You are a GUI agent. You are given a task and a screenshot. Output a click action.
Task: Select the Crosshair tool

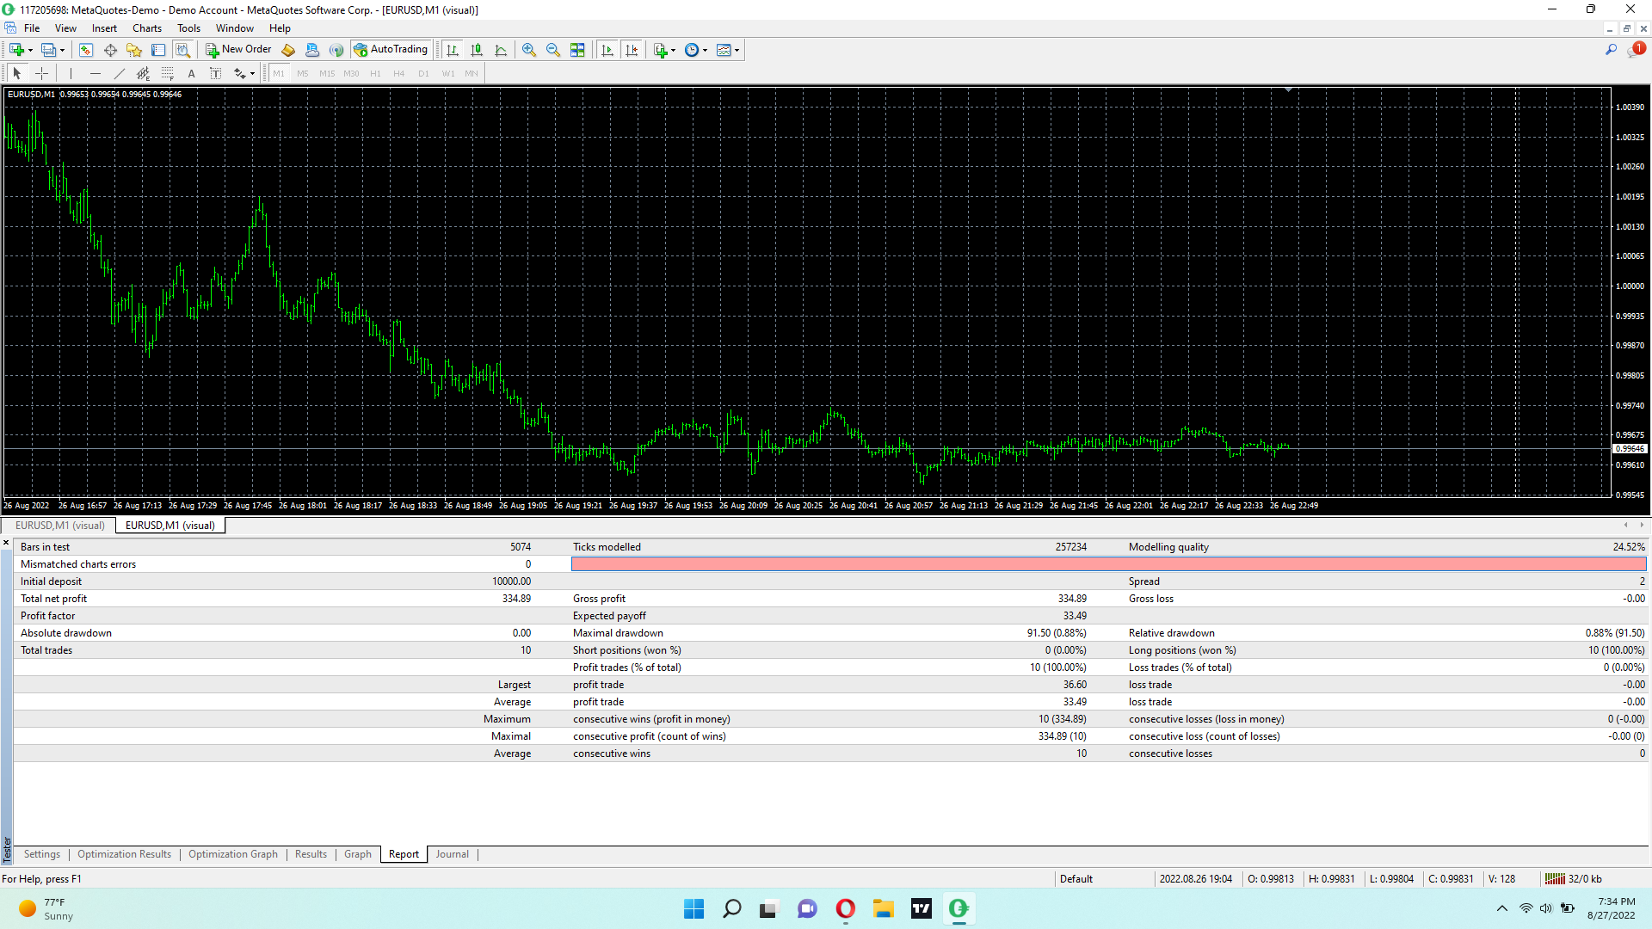(x=41, y=73)
